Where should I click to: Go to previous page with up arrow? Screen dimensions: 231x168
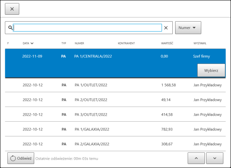coord(196,158)
